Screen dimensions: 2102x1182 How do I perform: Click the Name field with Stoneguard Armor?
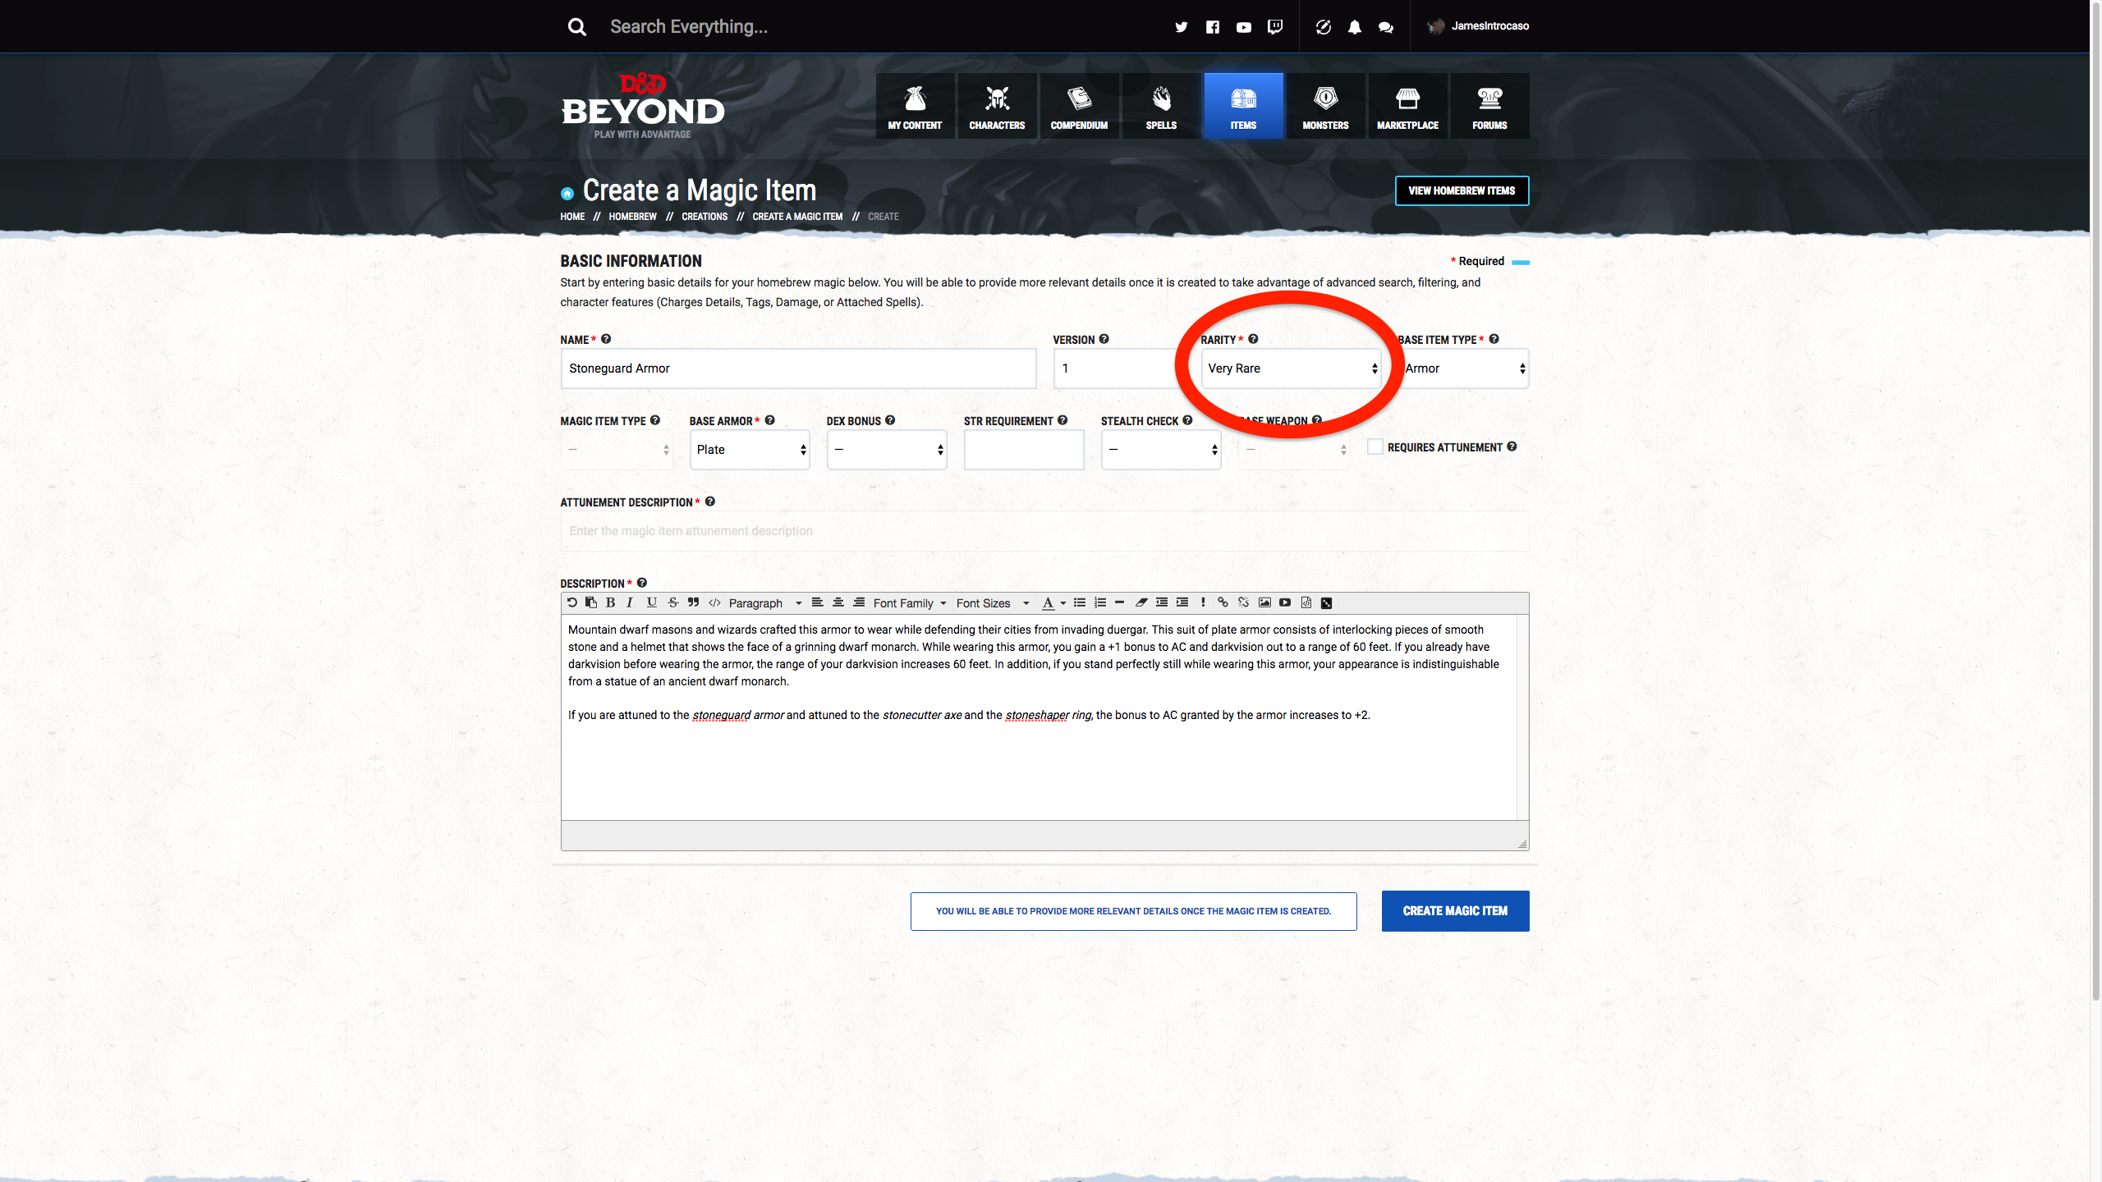click(x=798, y=369)
